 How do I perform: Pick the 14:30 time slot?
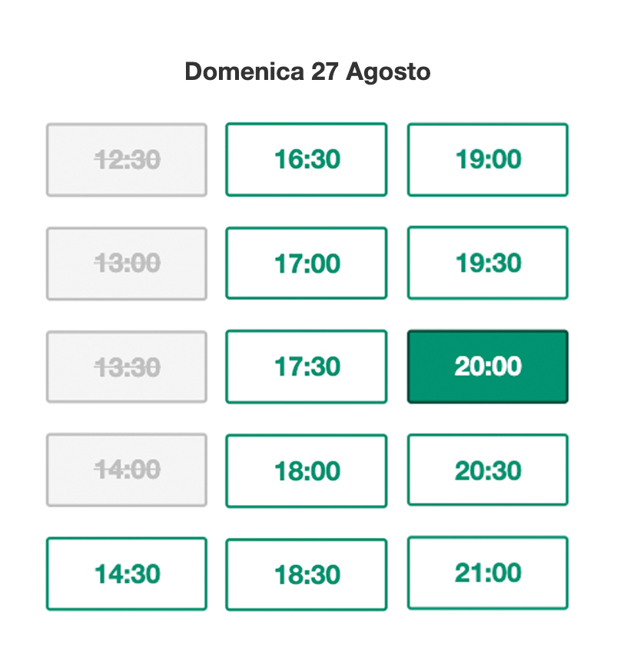(127, 574)
